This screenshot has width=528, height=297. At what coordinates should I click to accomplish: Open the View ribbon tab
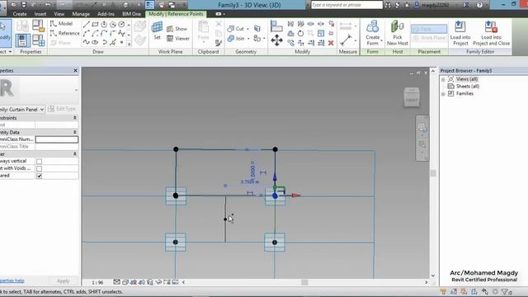(59, 14)
